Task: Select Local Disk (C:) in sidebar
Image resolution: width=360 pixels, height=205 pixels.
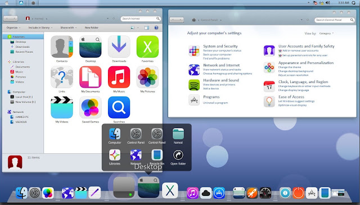Action: [24, 97]
